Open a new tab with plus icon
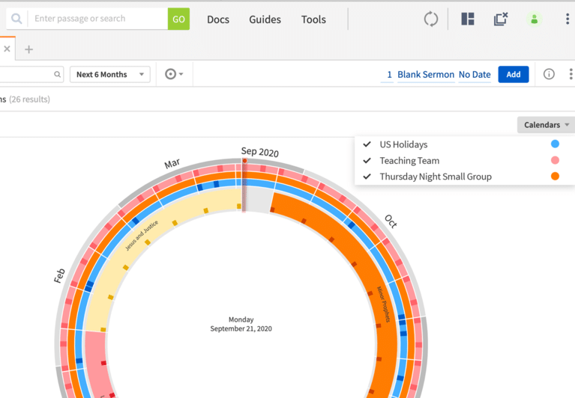The height and width of the screenshot is (398, 575). pos(28,49)
